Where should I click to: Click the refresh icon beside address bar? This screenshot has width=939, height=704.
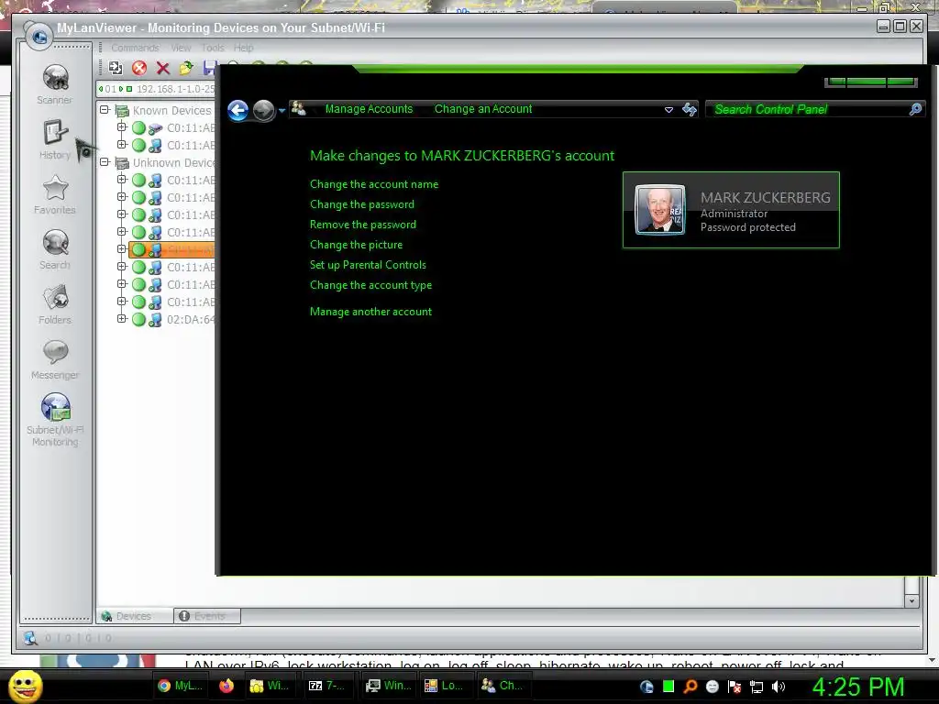(690, 109)
